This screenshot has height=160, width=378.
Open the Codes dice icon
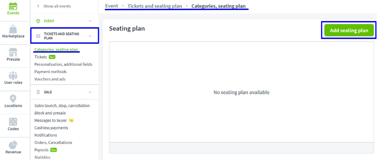(x=13, y=122)
